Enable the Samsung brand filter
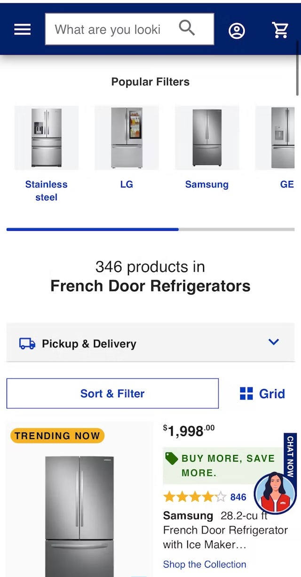301x577 pixels. (x=207, y=138)
